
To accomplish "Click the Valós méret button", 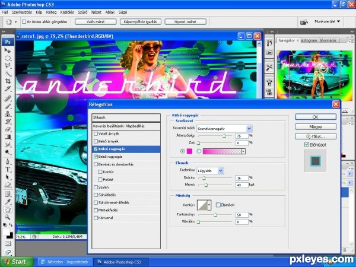I will coord(96,22).
